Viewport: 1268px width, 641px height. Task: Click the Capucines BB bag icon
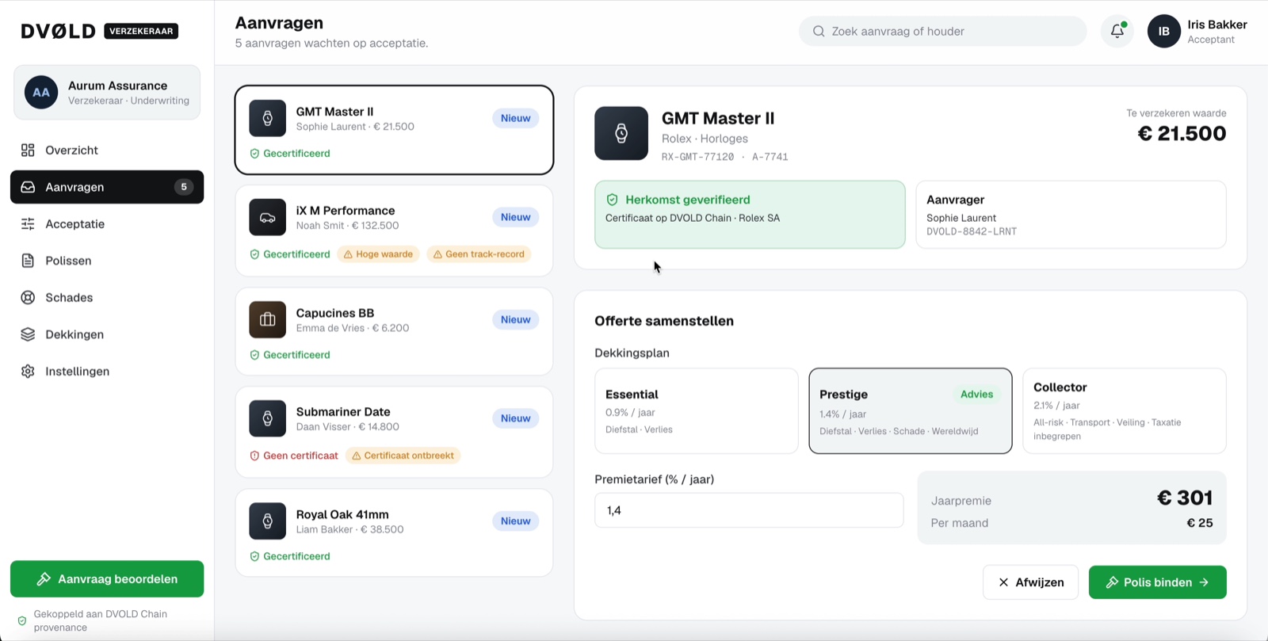pyautogui.click(x=268, y=319)
